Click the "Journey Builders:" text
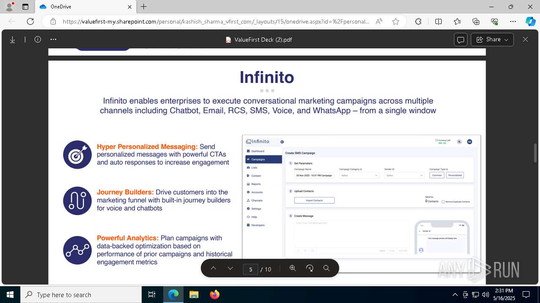This screenshot has height=303, width=540. point(125,192)
